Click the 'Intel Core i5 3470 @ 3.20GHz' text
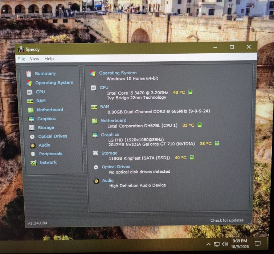Screen dimensions: 274x254 tap(138, 93)
